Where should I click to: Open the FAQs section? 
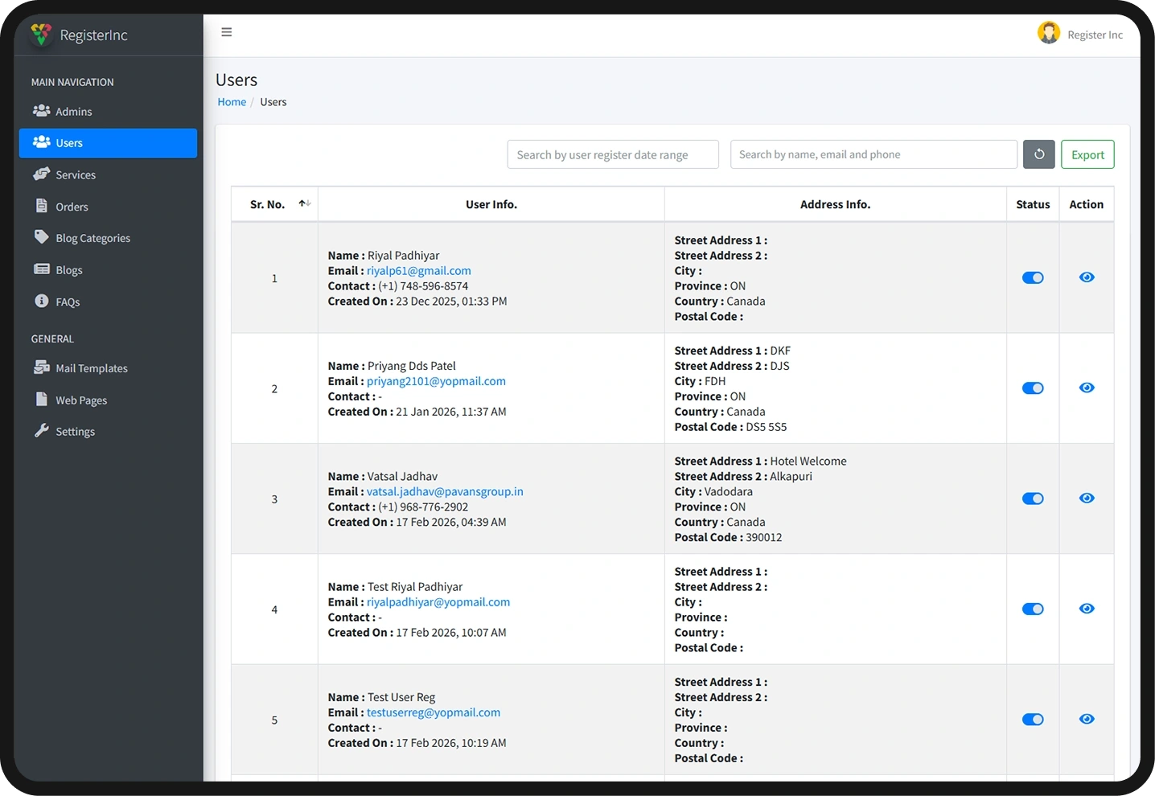tap(108, 302)
